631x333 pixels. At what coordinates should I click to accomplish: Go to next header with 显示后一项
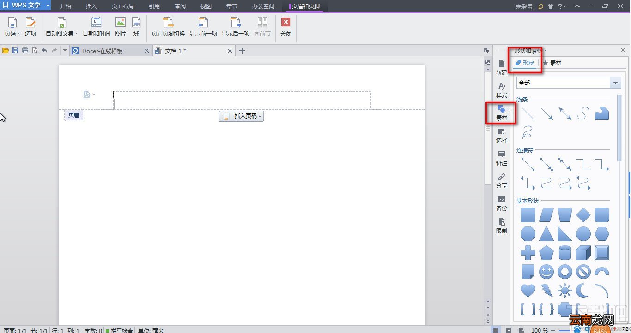(x=236, y=27)
